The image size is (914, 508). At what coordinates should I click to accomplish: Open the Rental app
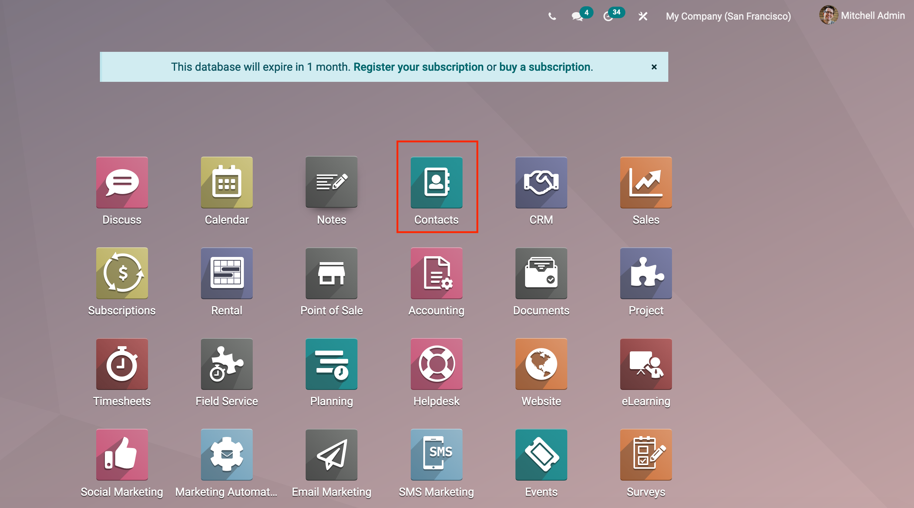(227, 273)
